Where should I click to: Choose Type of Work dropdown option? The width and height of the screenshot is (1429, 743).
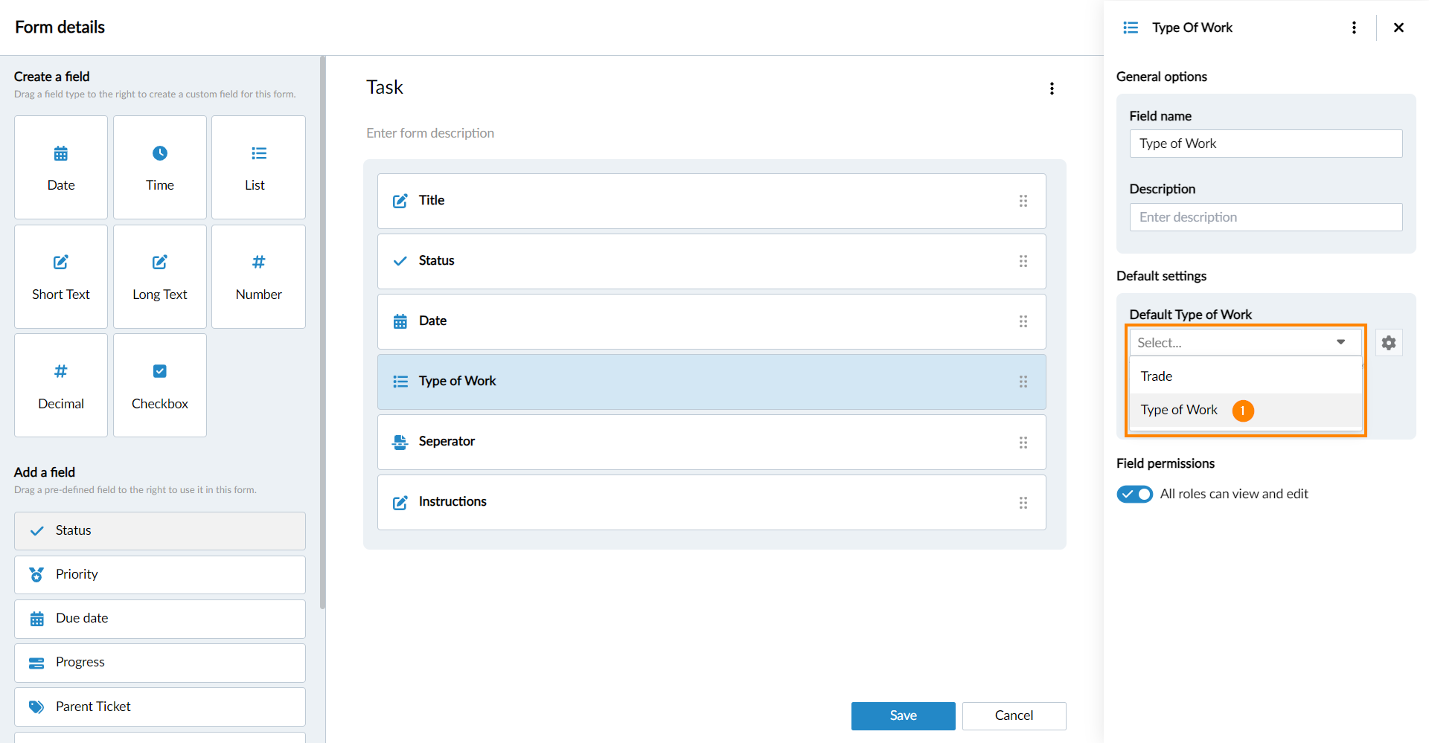[1179, 410]
